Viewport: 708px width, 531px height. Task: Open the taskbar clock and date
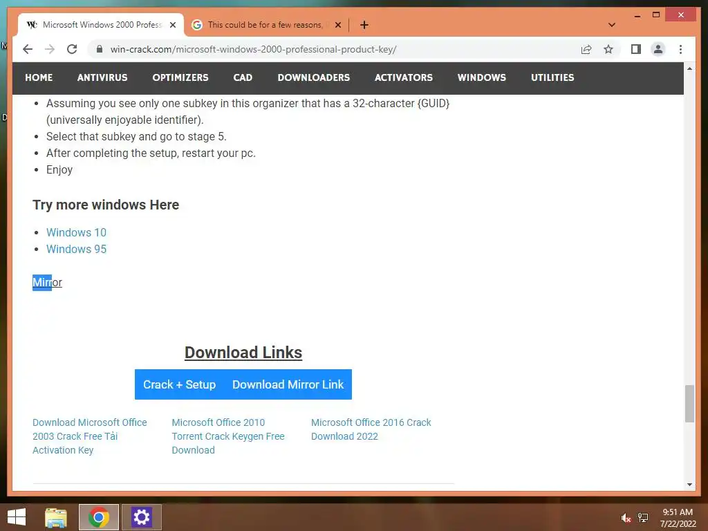[x=678, y=518]
